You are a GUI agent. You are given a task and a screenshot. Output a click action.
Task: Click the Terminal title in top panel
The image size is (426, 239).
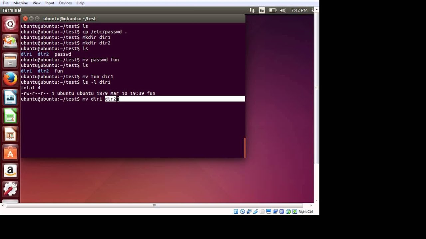pyautogui.click(x=12, y=10)
